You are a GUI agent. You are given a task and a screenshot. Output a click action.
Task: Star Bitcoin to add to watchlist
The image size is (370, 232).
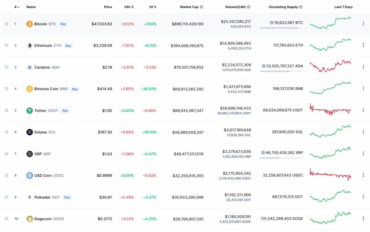coord(7,24)
